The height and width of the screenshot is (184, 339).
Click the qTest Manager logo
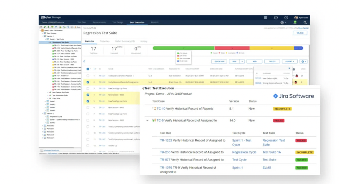(x=51, y=17)
